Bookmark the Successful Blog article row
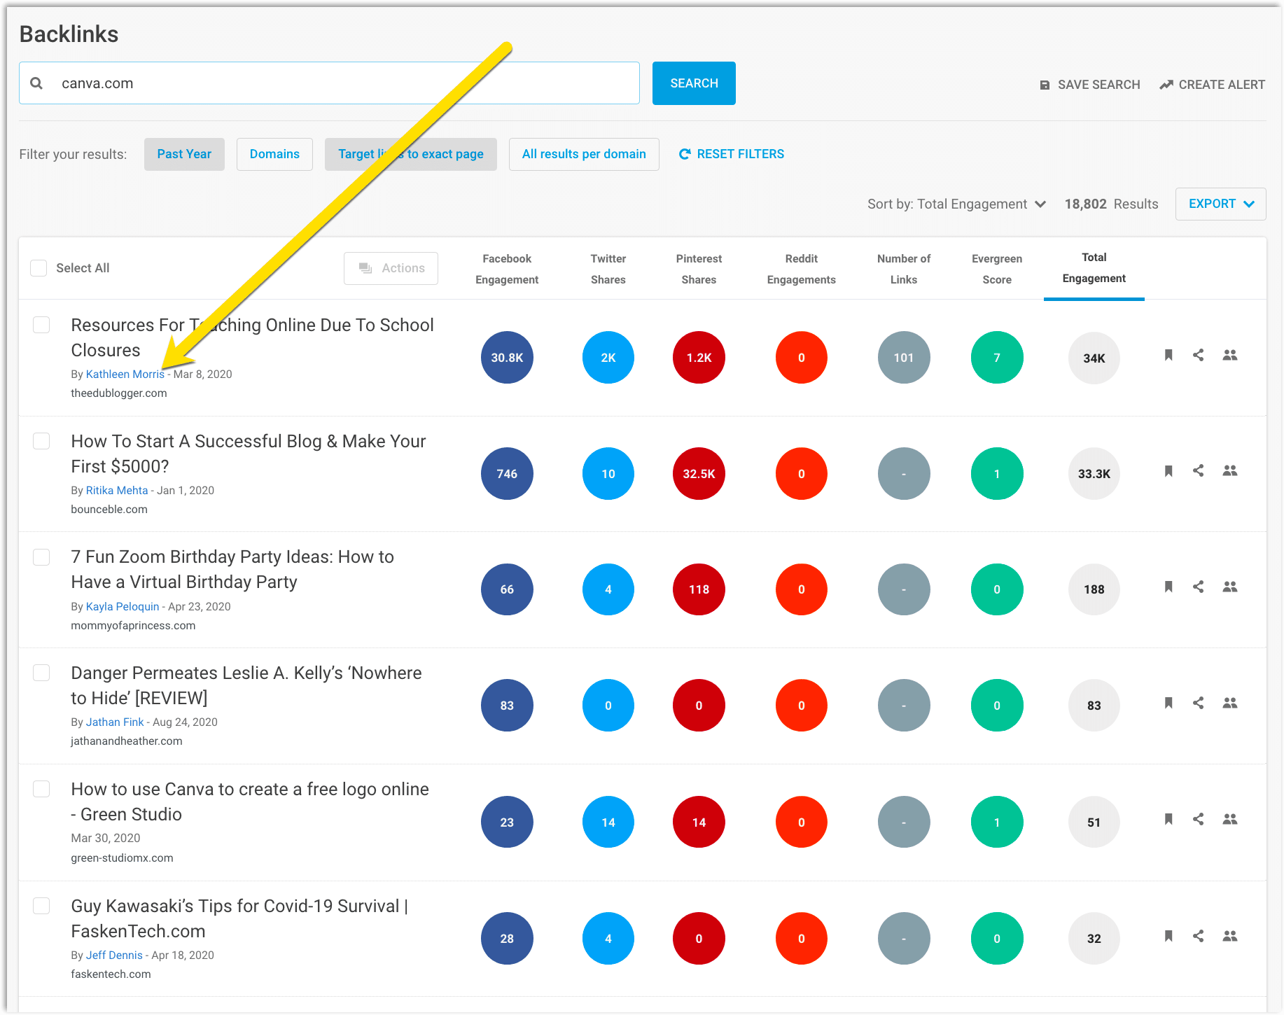This screenshot has height=1015, width=1284. click(1168, 471)
